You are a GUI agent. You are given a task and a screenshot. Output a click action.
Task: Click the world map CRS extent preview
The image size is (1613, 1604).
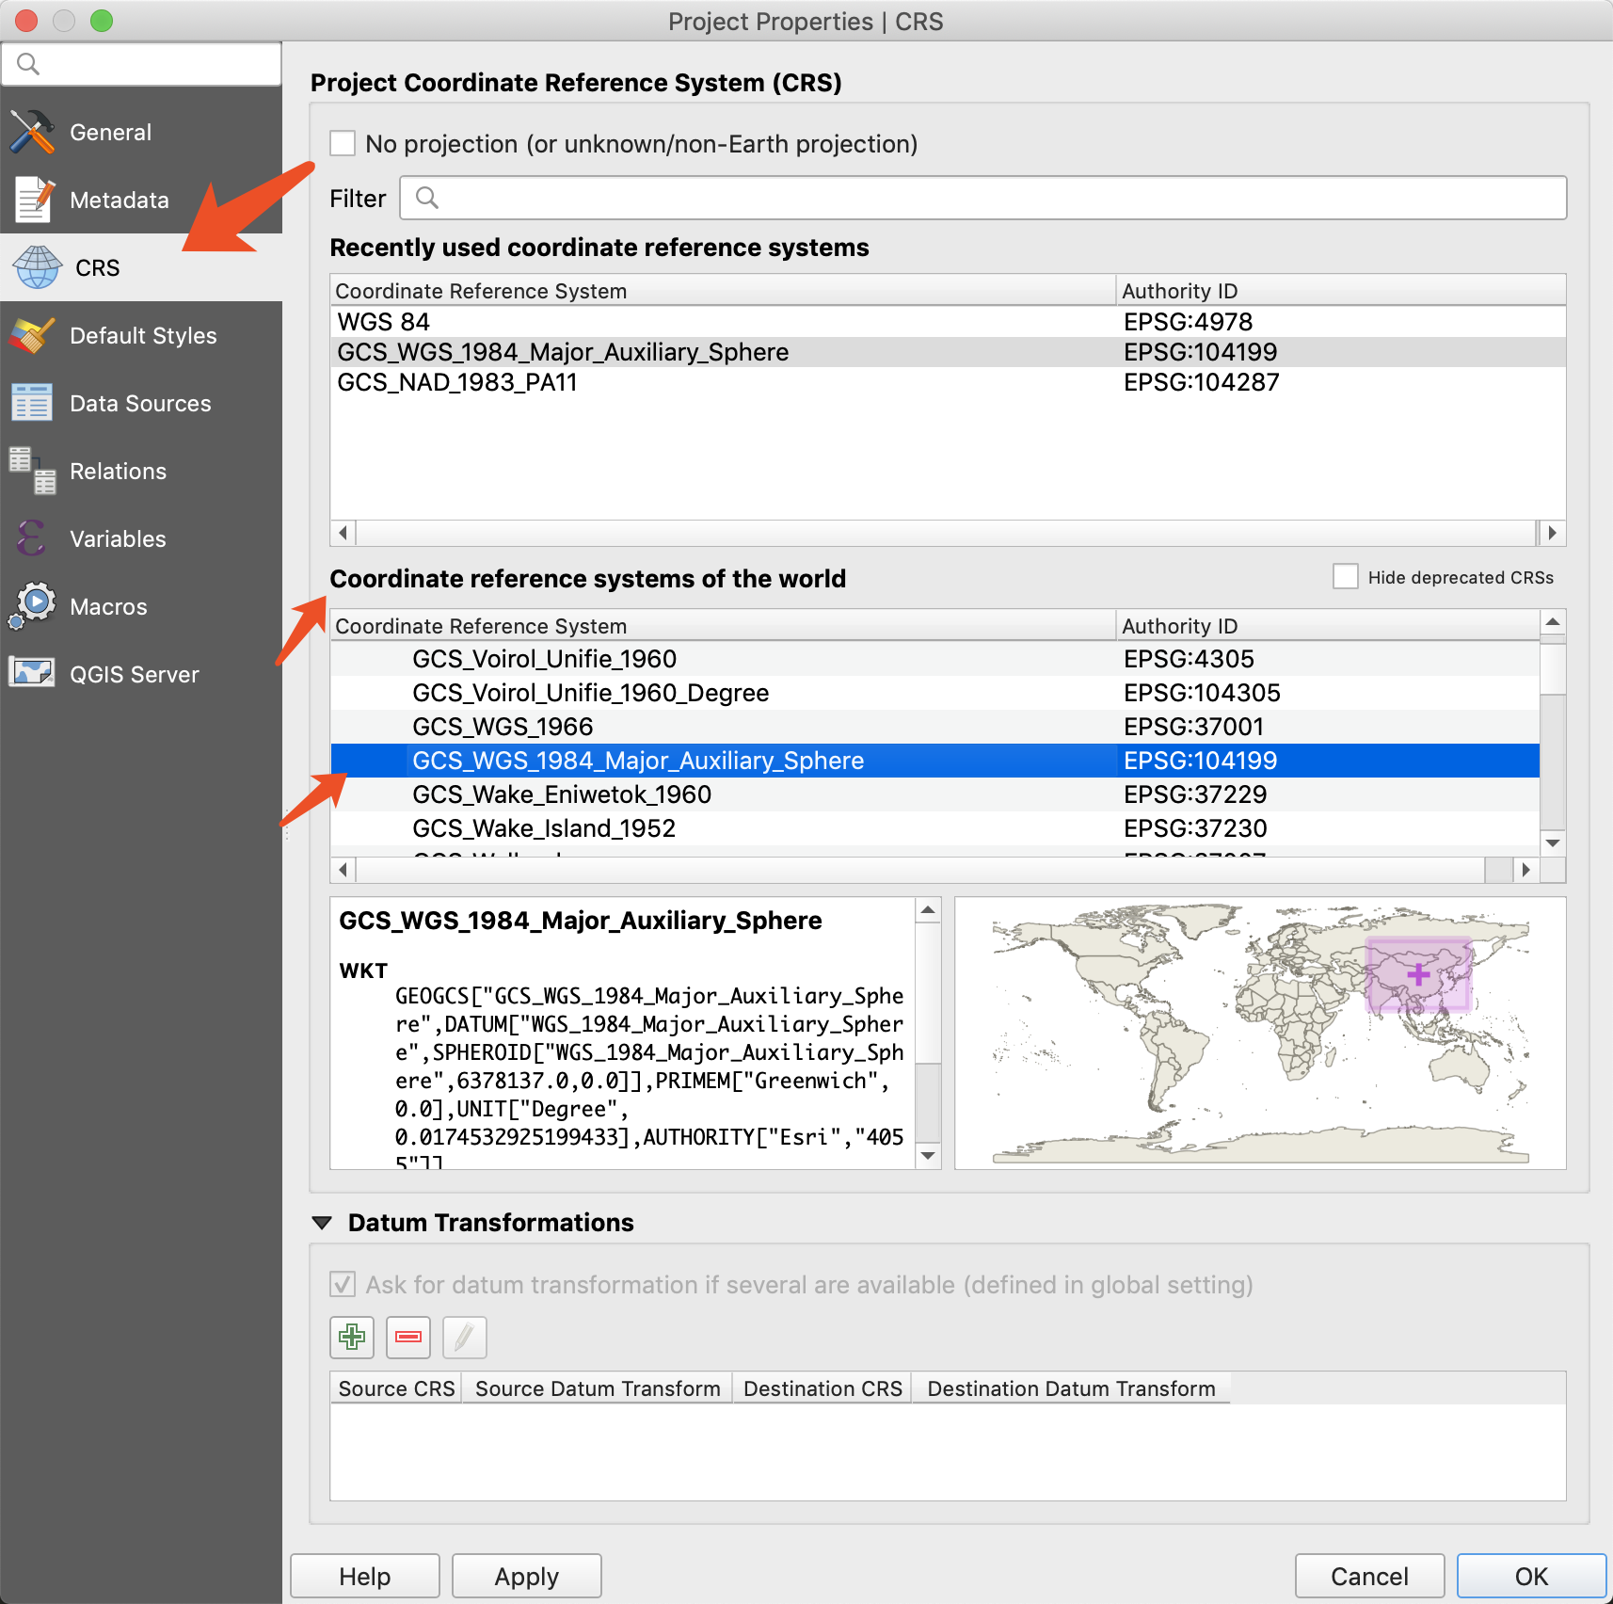(x=1261, y=1034)
